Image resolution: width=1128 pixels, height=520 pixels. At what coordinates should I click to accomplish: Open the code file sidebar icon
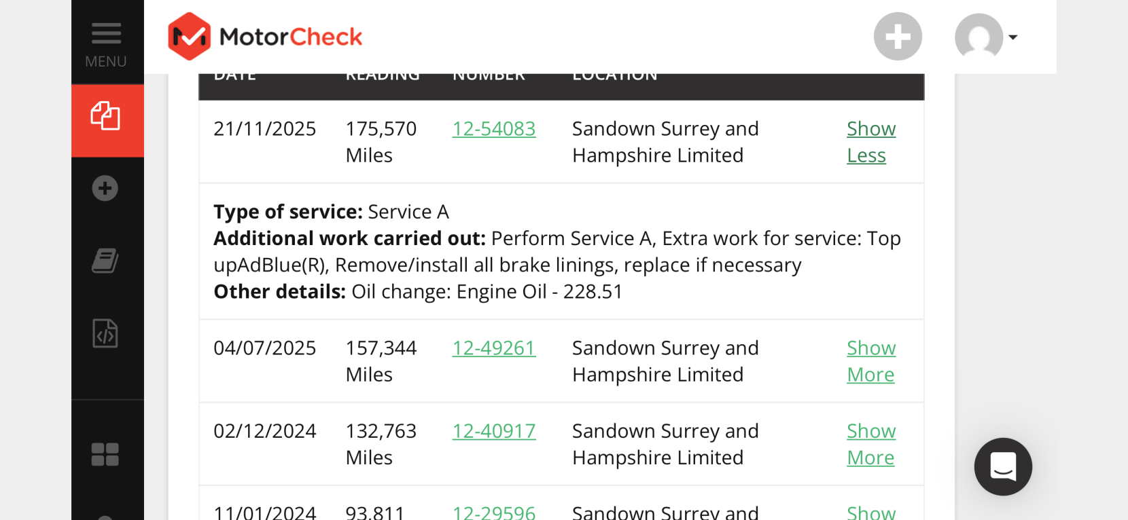pos(105,333)
